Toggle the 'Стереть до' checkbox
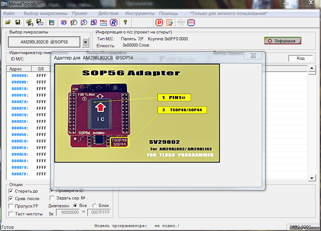The width and height of the screenshot is (321, 231). (11, 191)
